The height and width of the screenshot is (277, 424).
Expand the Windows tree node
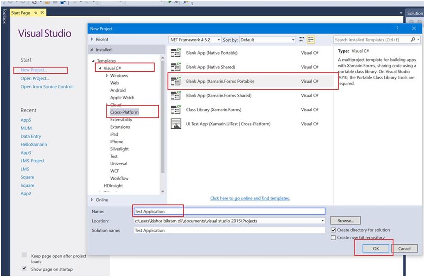107,75
